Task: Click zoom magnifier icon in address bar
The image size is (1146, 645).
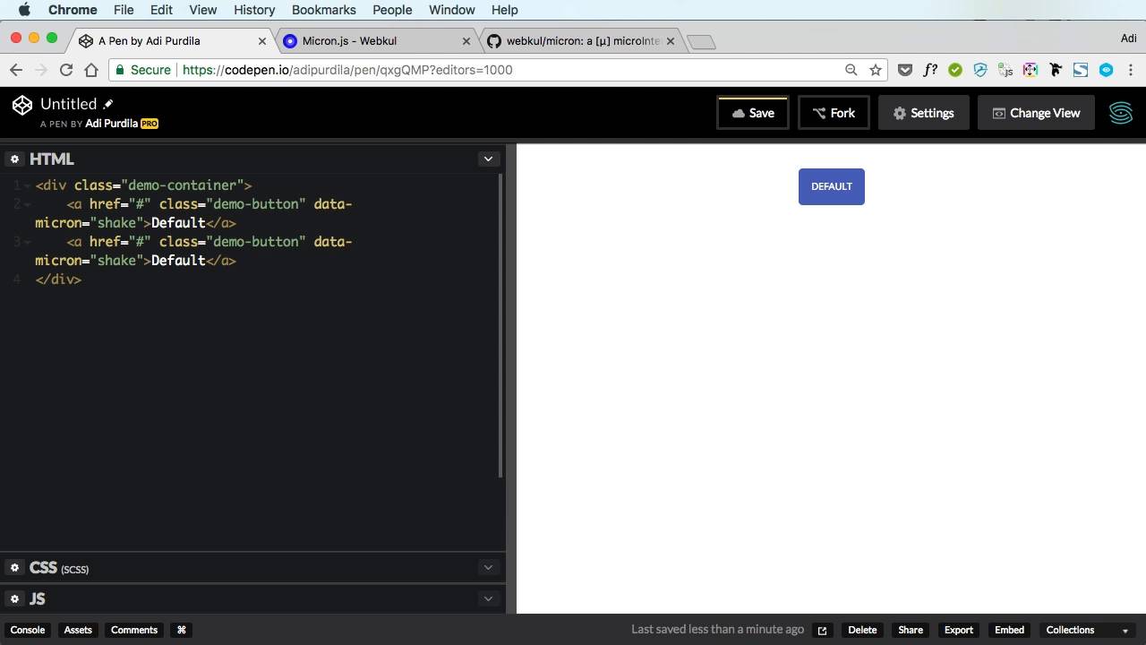Action: point(851,70)
